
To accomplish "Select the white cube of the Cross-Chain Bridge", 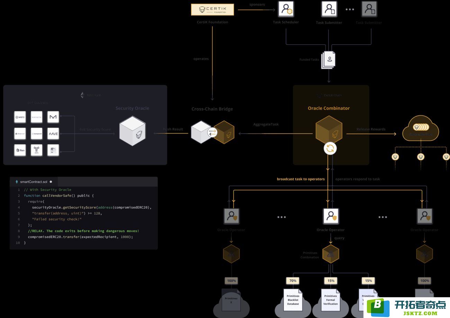I will (x=201, y=132).
